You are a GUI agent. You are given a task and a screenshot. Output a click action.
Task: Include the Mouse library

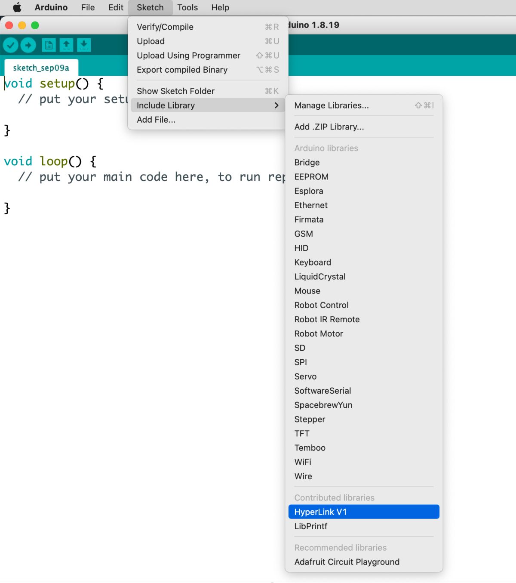coord(364,290)
